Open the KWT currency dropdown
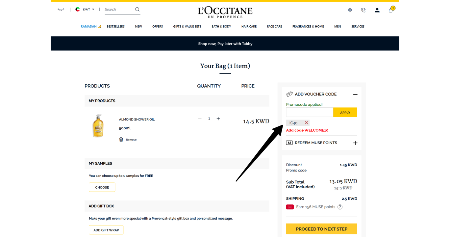Screen dimensions: 450x237 88,10
